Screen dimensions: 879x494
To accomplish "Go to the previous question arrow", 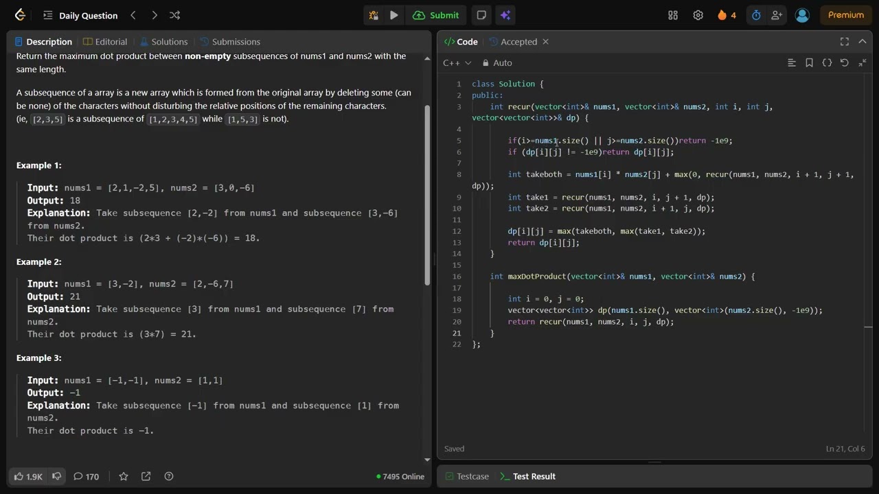I will (133, 15).
